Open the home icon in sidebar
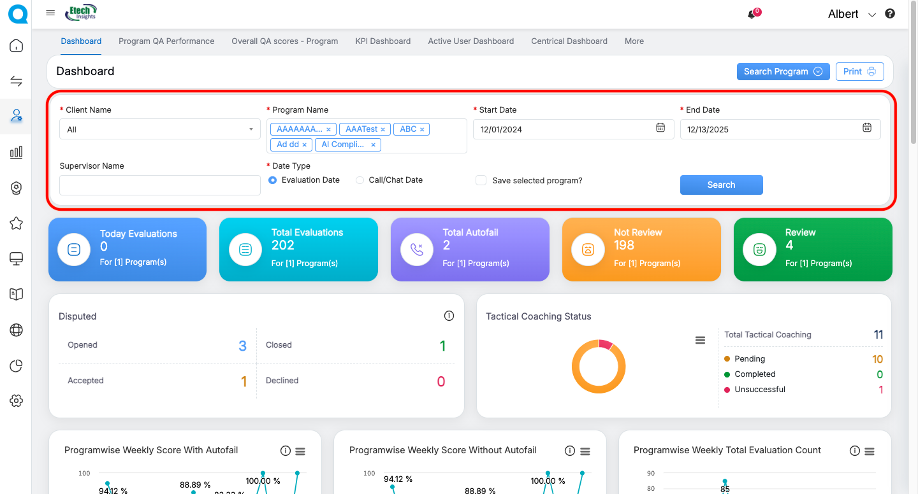The width and height of the screenshot is (918, 494). coord(17,46)
